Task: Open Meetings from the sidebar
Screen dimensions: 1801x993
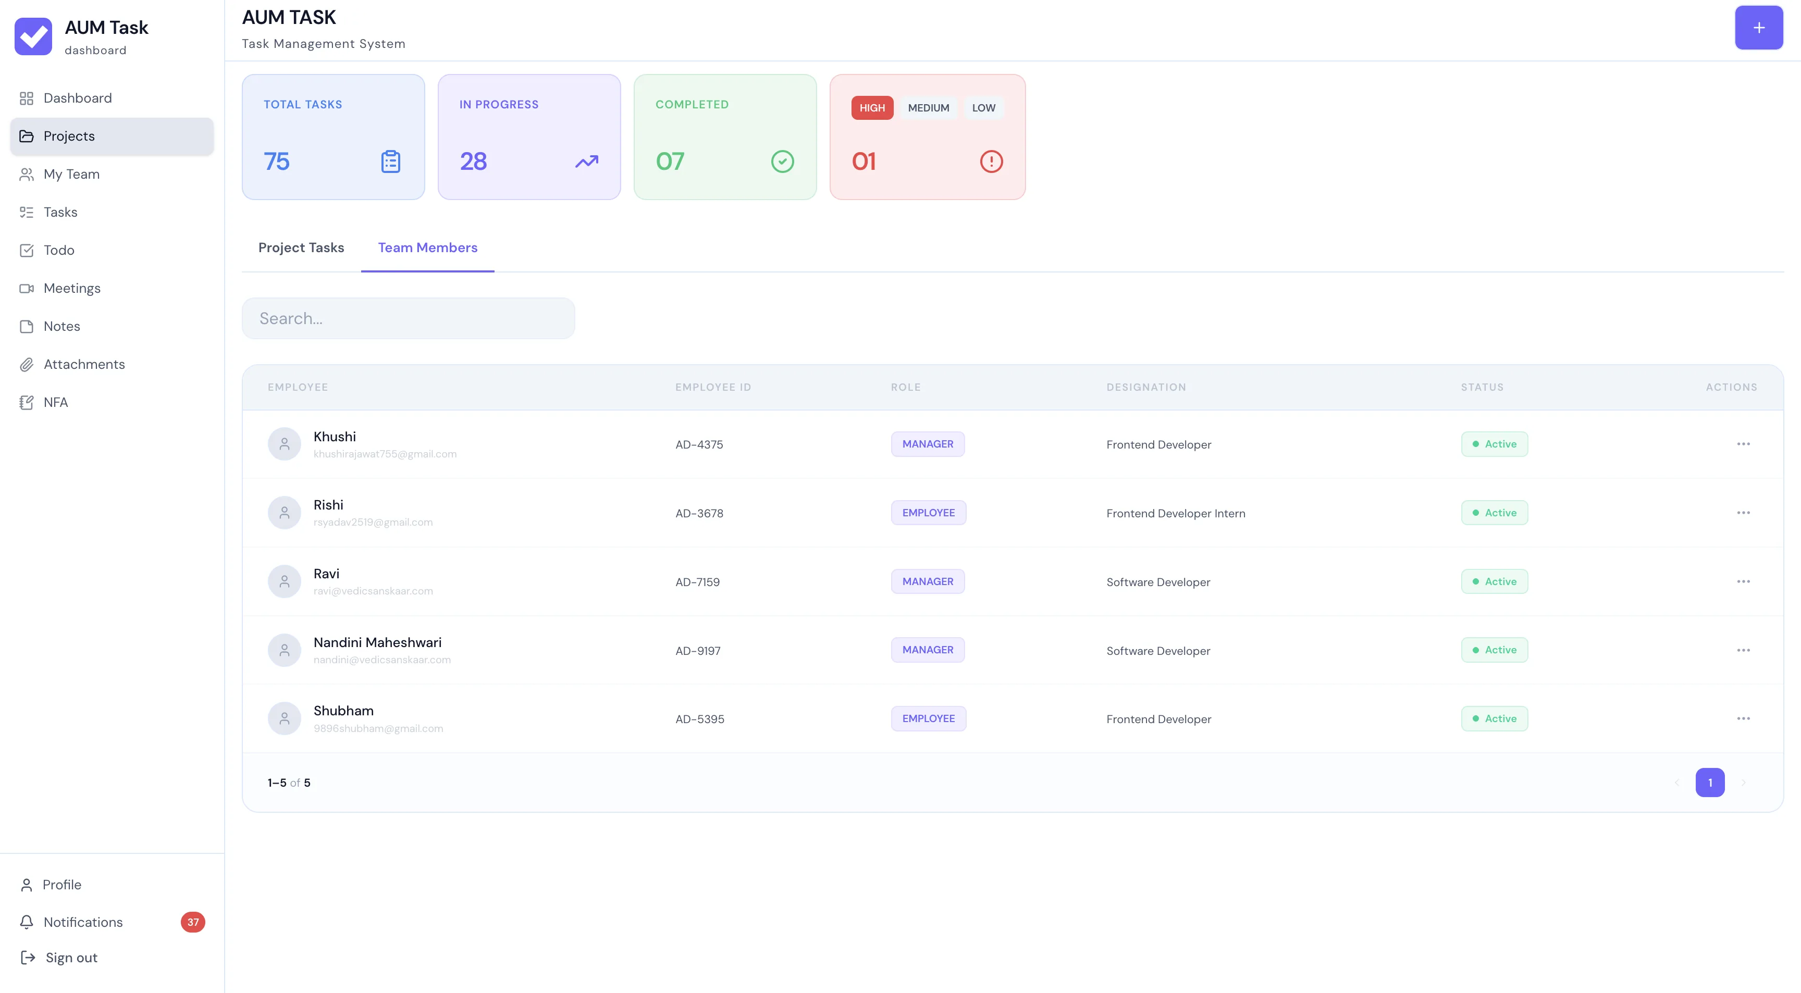Action: coord(112,288)
